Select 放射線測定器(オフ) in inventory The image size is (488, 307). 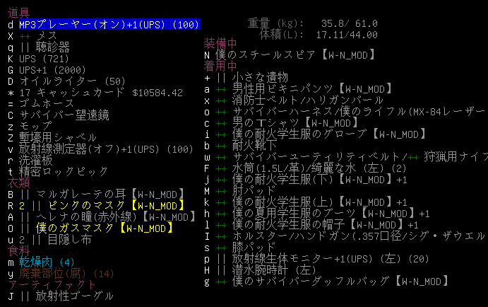point(105,149)
